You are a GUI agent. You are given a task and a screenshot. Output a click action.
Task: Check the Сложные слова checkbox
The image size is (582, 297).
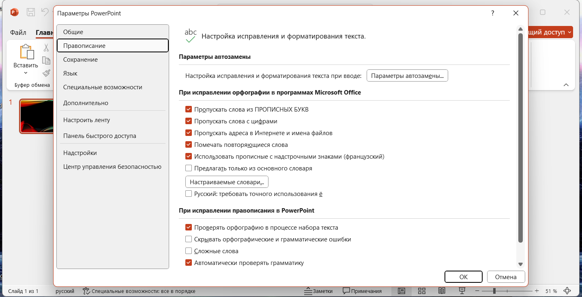pos(189,251)
